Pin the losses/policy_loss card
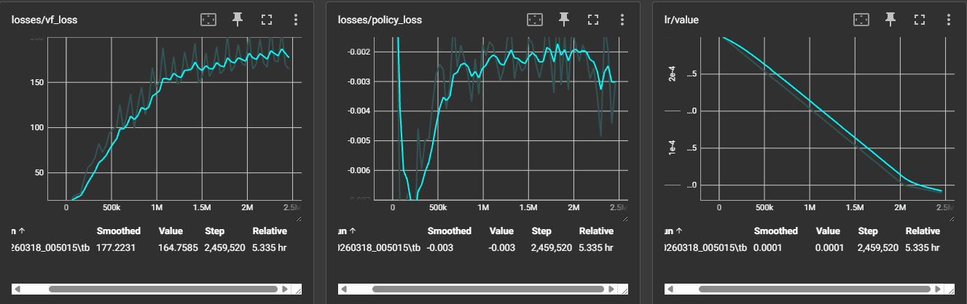Screen dimensions: 967x304 coord(564,20)
